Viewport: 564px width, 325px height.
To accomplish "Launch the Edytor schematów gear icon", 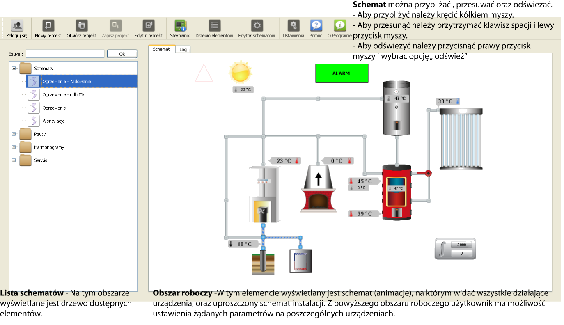I will 257,26.
